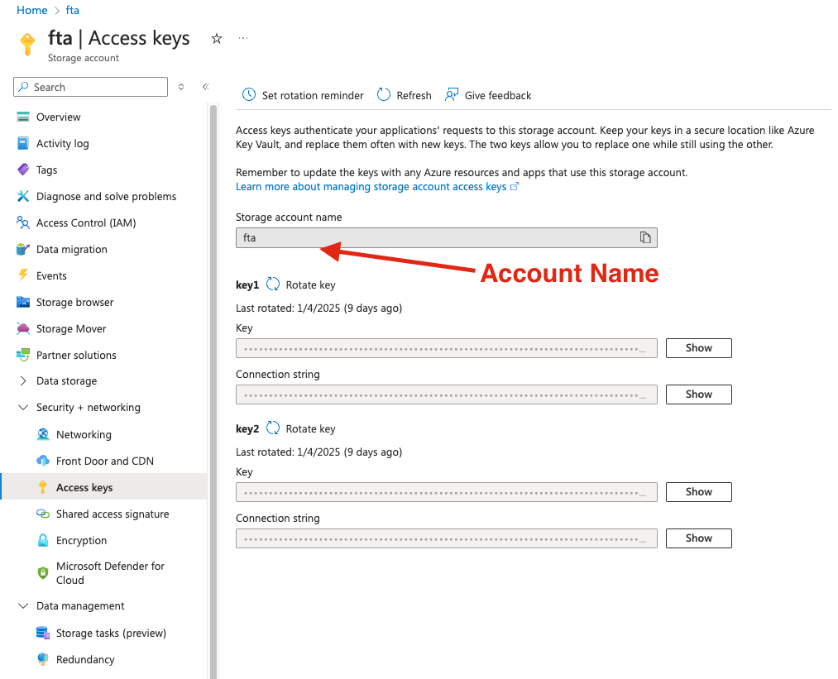Select the Access keys menu item
Viewport: 838px width, 679px height.
point(103,487)
